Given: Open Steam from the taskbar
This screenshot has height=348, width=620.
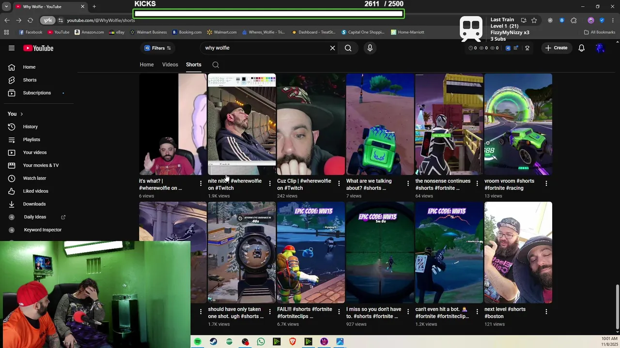Looking at the screenshot, I should click(213, 342).
